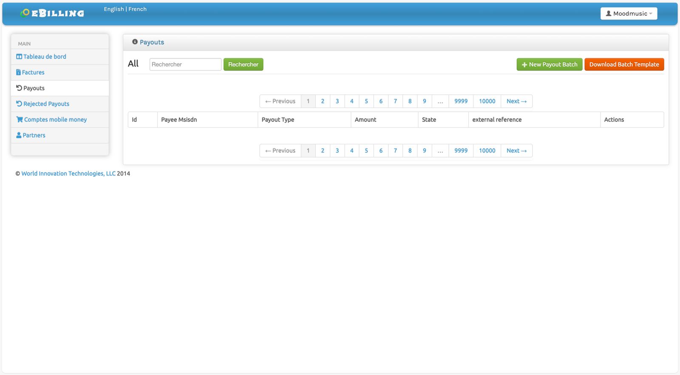This screenshot has width=680, height=375.
Task: Click the eBilling logo
Action: point(52,13)
